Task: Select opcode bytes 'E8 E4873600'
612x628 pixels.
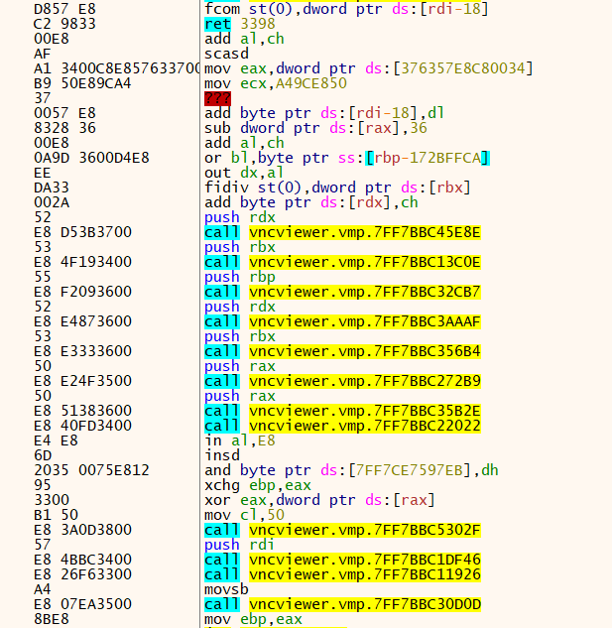Action: point(82,321)
